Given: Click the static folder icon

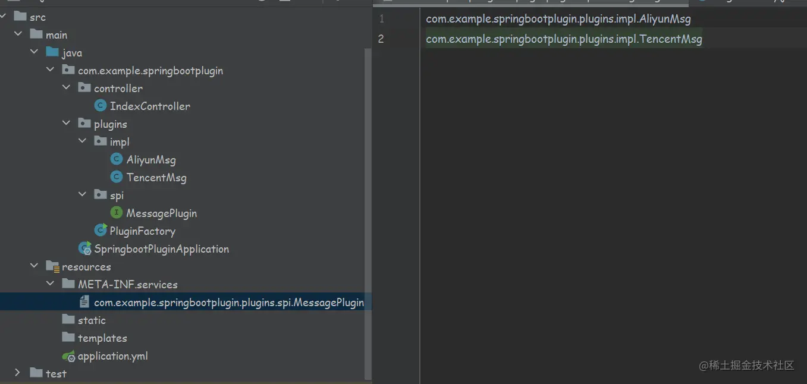Looking at the screenshot, I should tap(68, 320).
